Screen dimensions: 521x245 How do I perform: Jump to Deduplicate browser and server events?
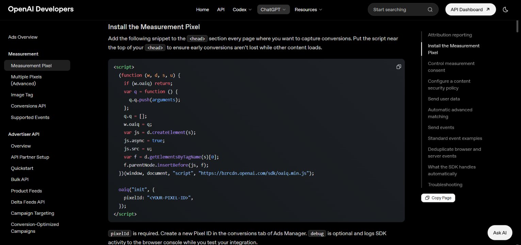[x=454, y=152]
